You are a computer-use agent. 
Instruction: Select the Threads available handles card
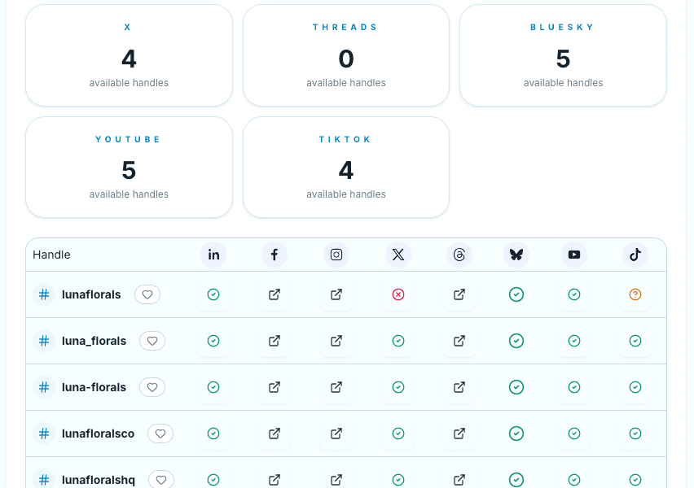(x=346, y=55)
